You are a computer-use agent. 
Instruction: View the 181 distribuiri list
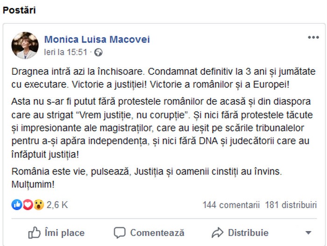point(291,205)
